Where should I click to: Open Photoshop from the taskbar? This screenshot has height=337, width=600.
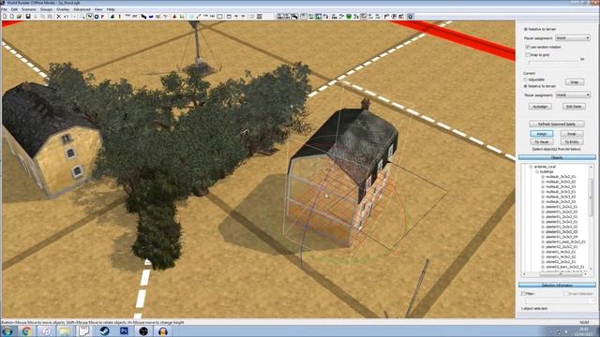pyautogui.click(x=124, y=330)
